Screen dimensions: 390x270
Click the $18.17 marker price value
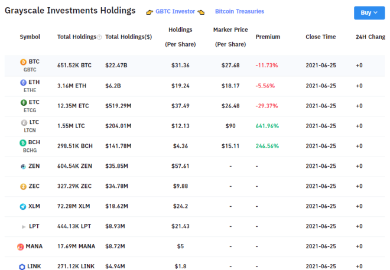pyautogui.click(x=230, y=86)
